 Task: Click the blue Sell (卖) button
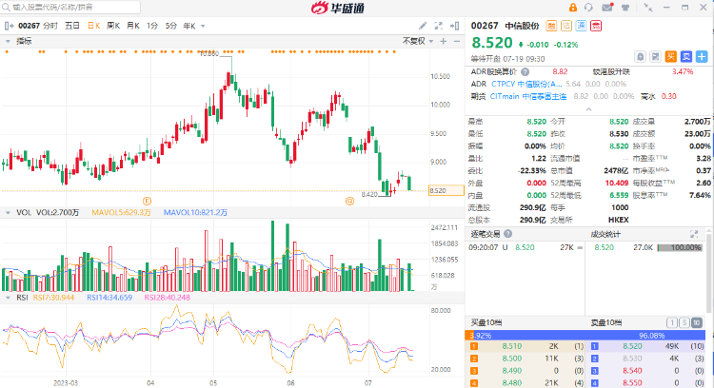[x=686, y=56]
